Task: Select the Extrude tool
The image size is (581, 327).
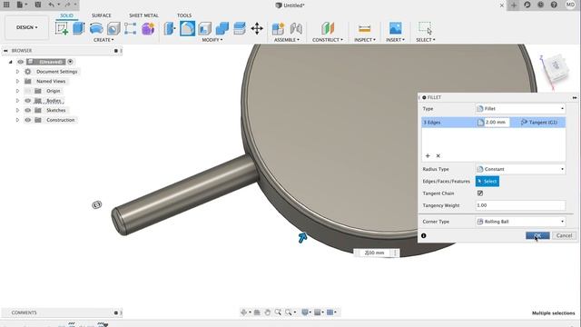Action: click(79, 28)
